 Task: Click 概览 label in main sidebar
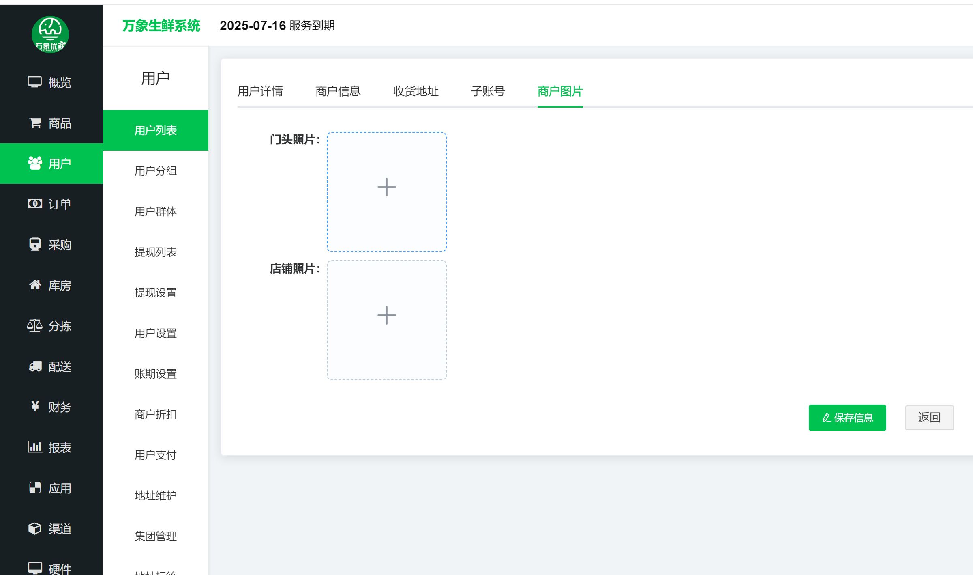[60, 82]
